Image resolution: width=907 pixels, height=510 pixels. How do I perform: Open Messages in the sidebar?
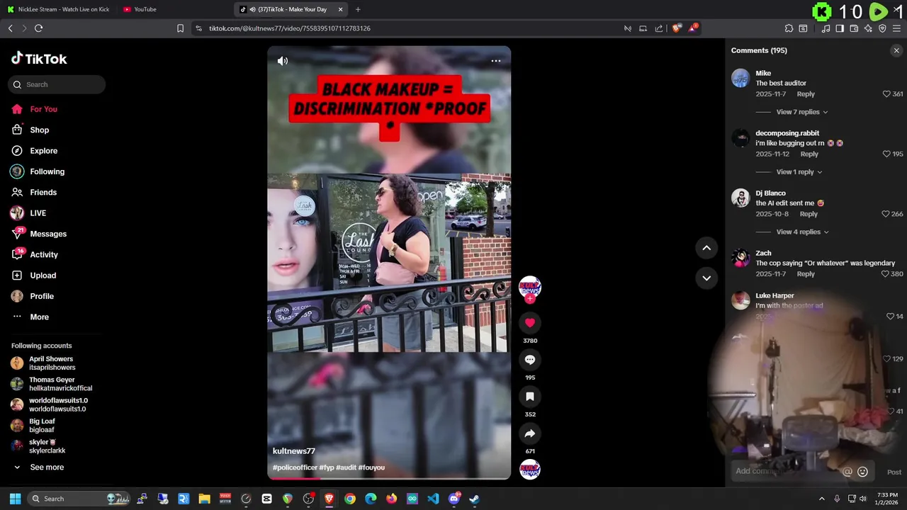coord(48,234)
